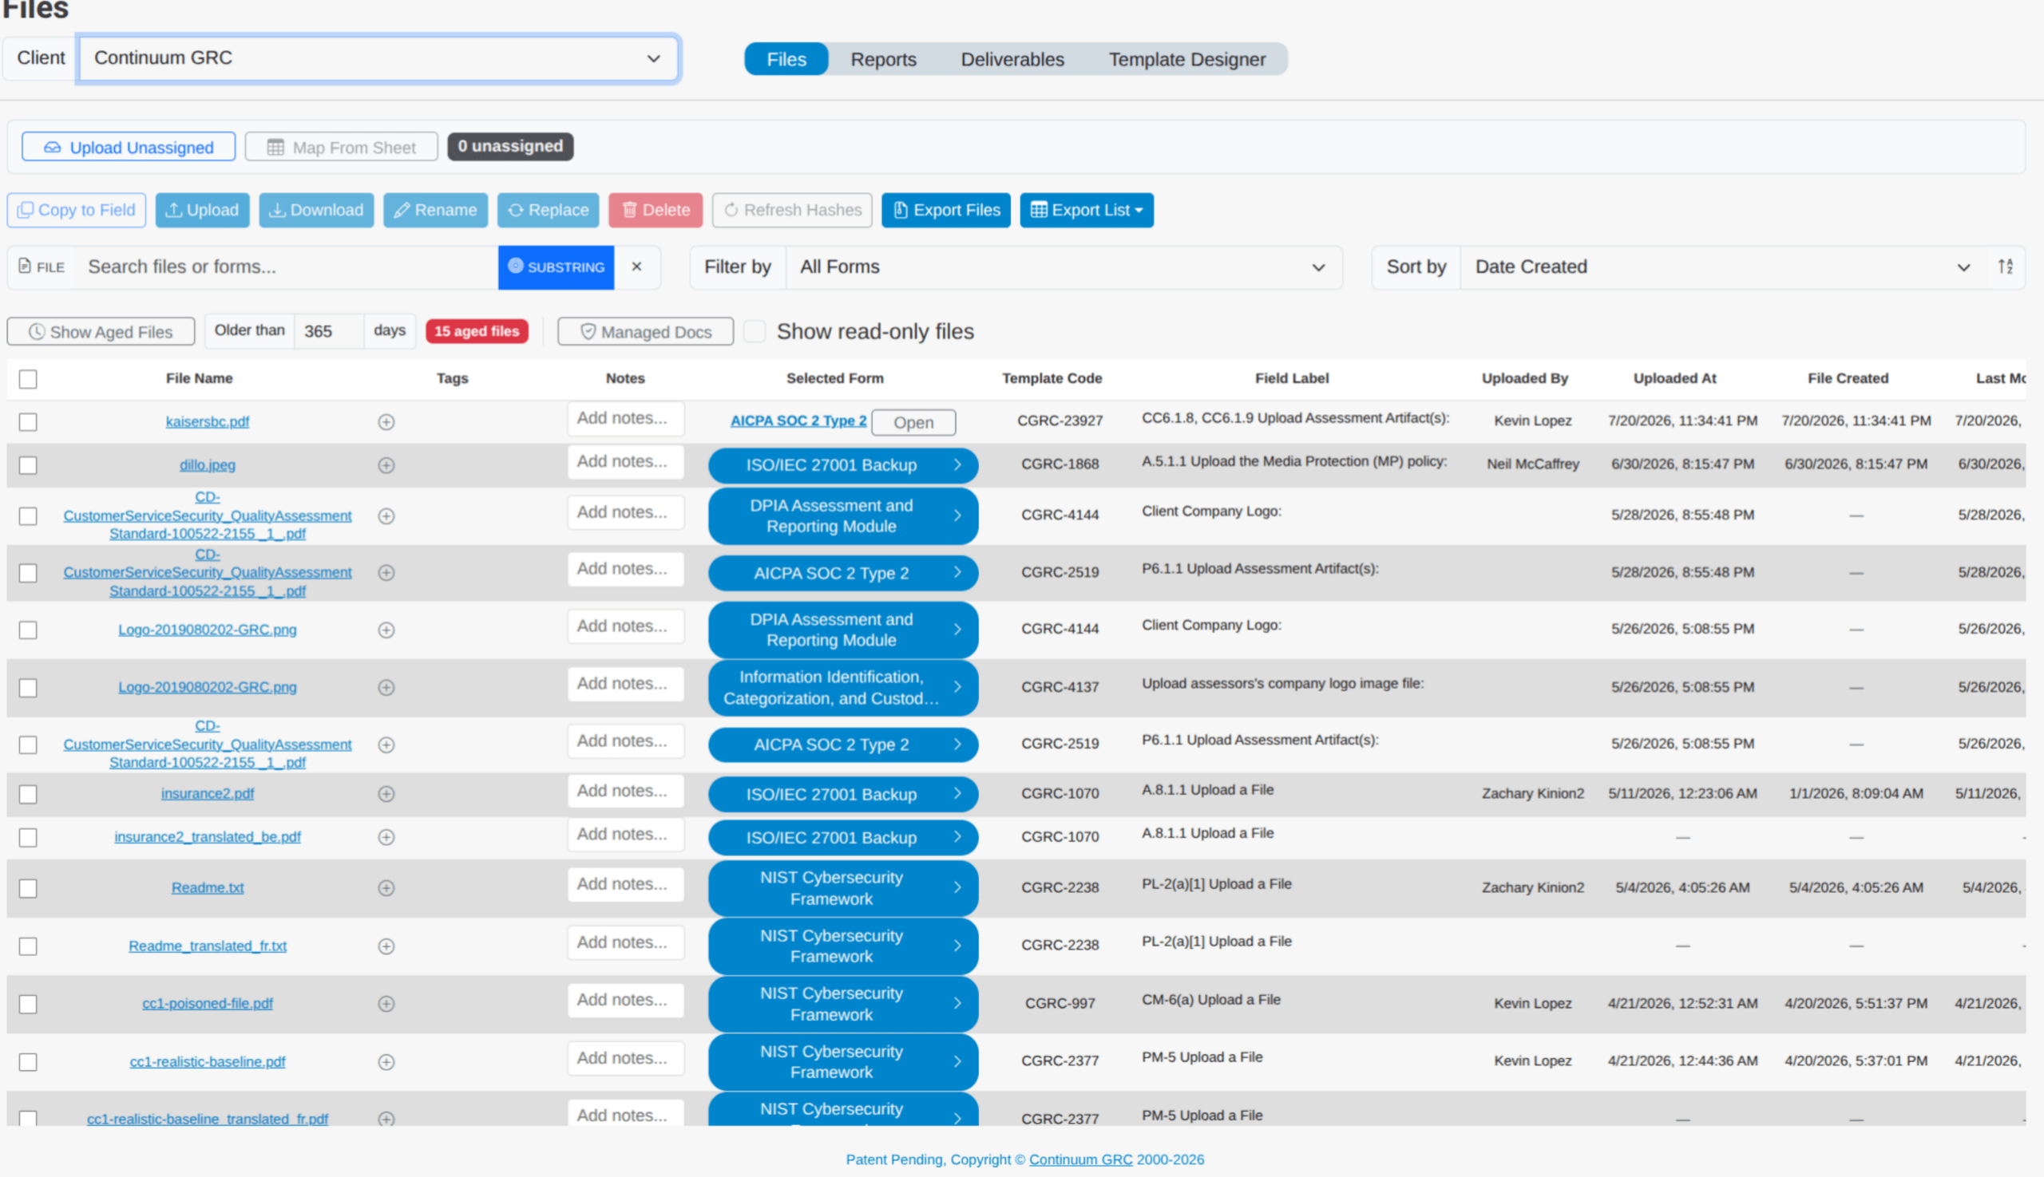2044x1177 pixels.
Task: Enable Show read-only files checkbox
Action: [x=755, y=331]
